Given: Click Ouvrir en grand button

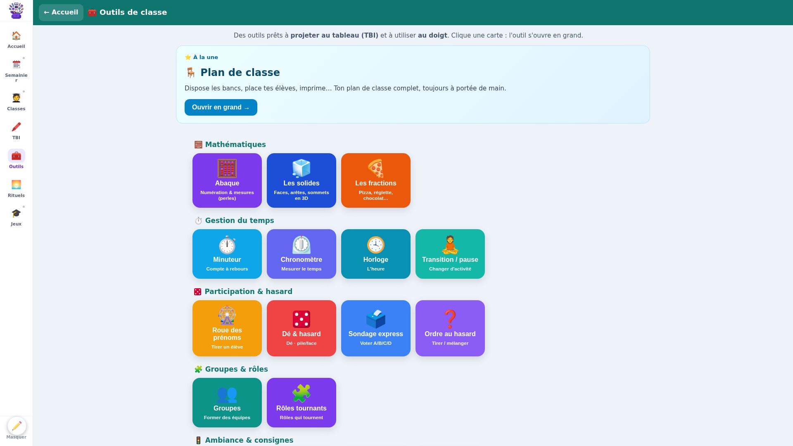Looking at the screenshot, I should click(x=221, y=107).
